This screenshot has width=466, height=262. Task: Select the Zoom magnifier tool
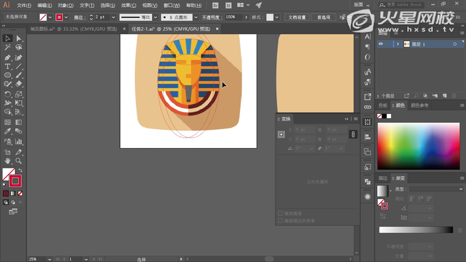pos(19,160)
